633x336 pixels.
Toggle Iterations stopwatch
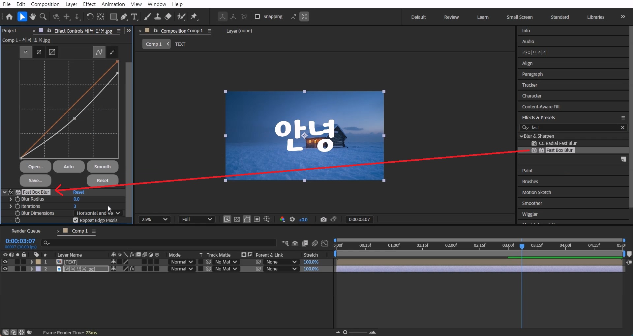[x=17, y=206]
